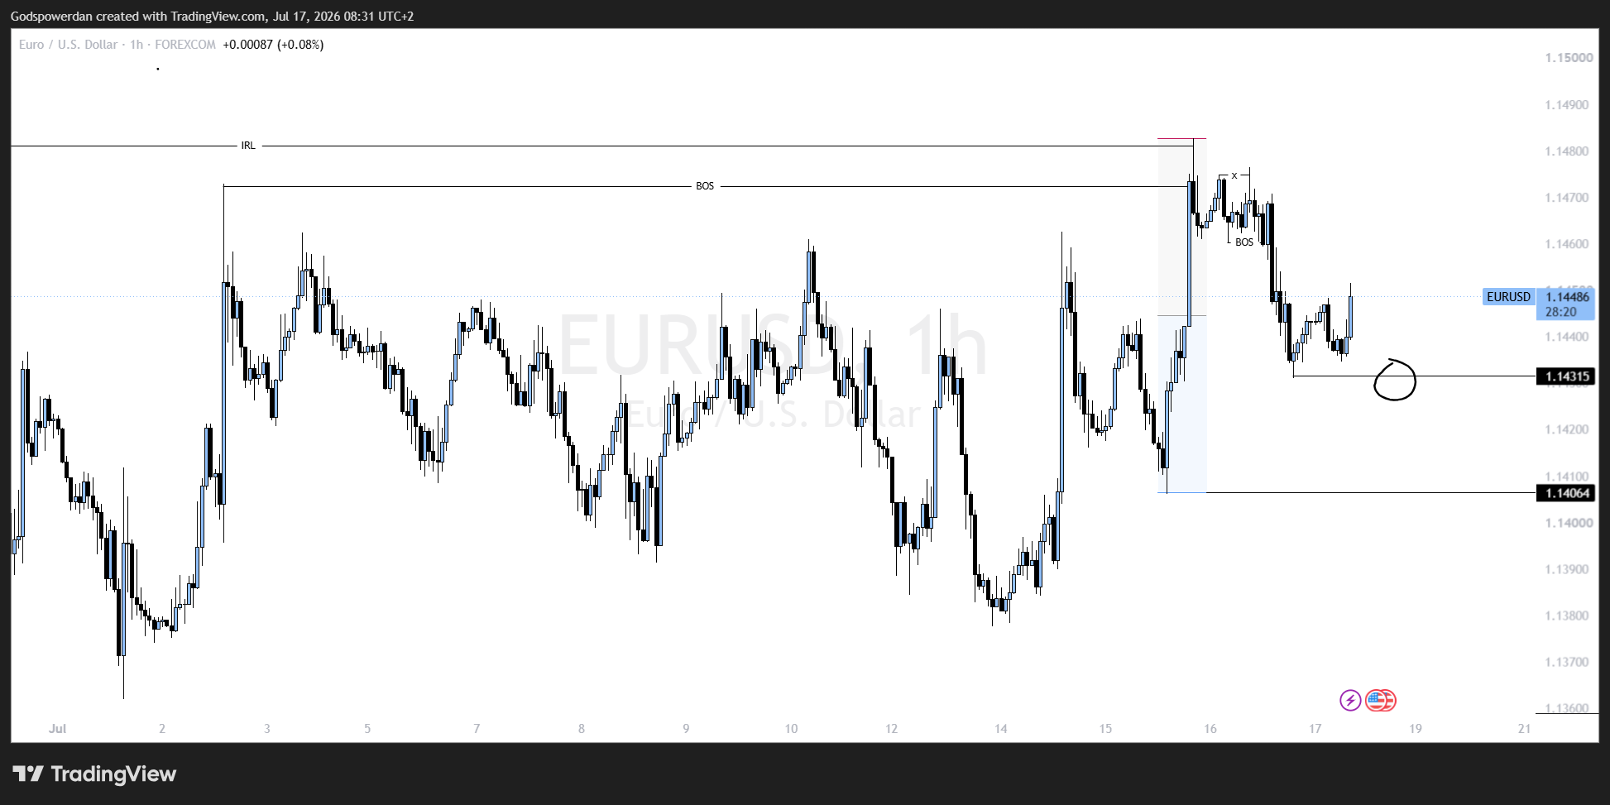Click the Euro / U.S. Dollar chart title

click(x=68, y=45)
